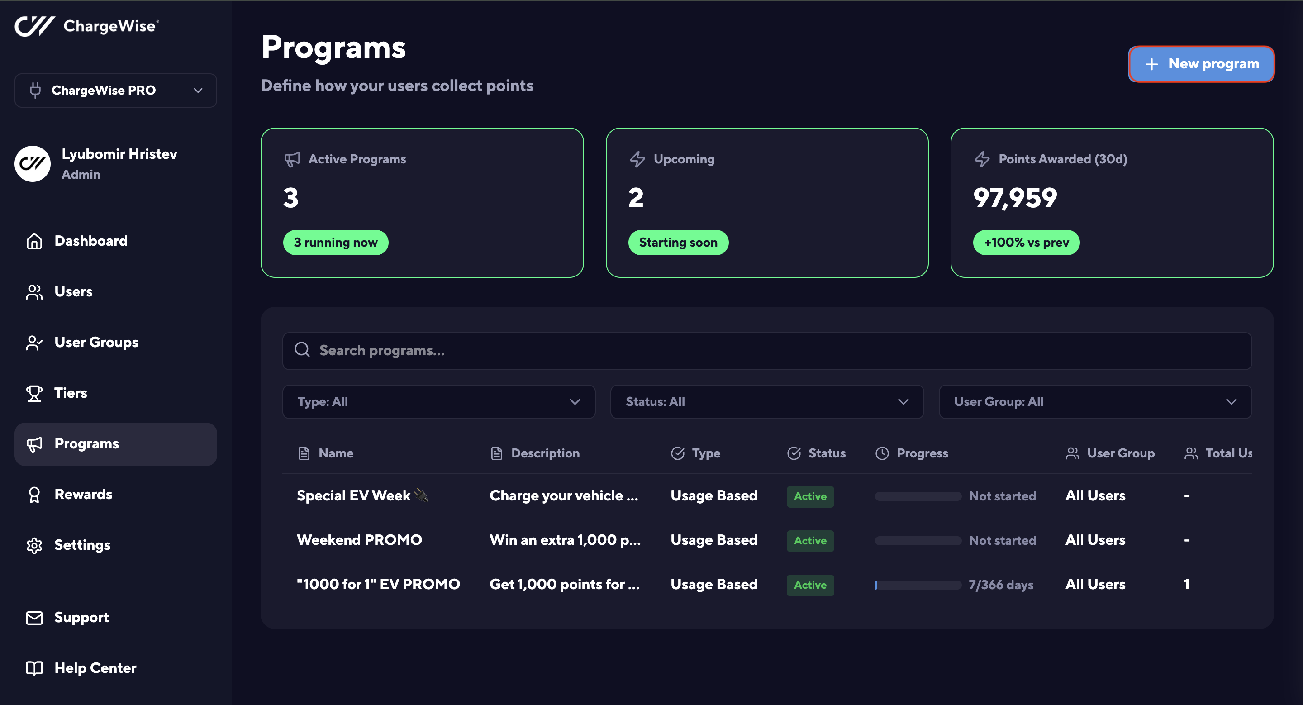The height and width of the screenshot is (705, 1303).
Task: Go to Users in the sidebar
Action: (x=73, y=292)
